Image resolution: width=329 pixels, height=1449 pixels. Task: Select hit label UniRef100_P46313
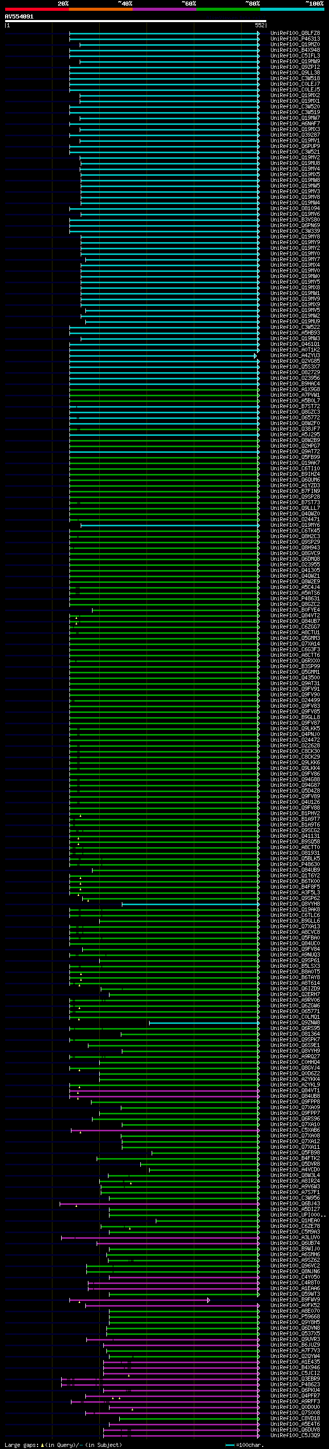click(x=295, y=39)
